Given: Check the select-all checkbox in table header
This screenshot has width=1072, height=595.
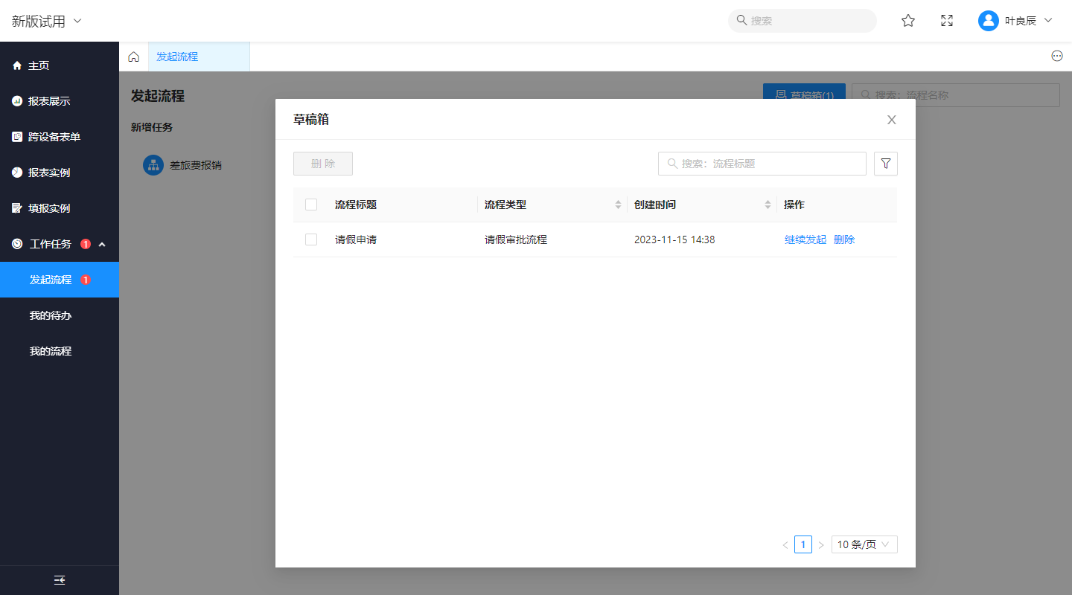Looking at the screenshot, I should [311, 205].
